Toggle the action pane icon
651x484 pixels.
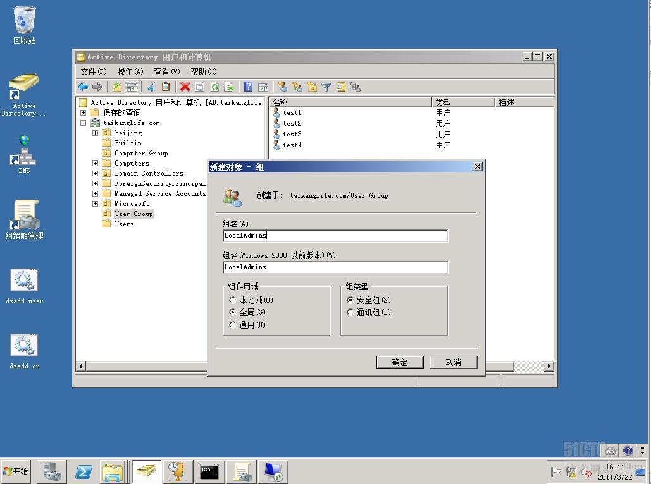[263, 87]
